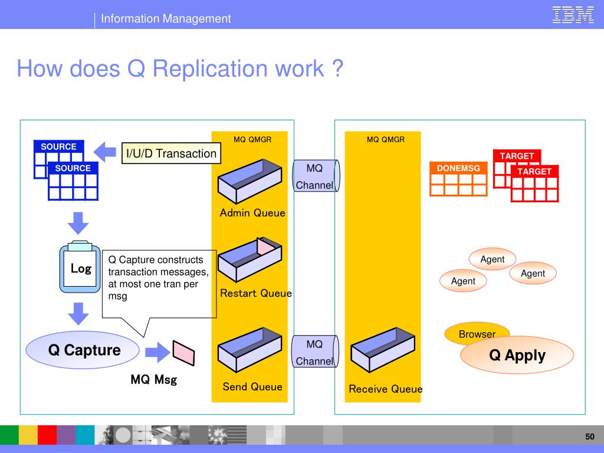The width and height of the screenshot is (604, 453).
Task: Click the purple square in footer strip
Action: click(x=66, y=435)
